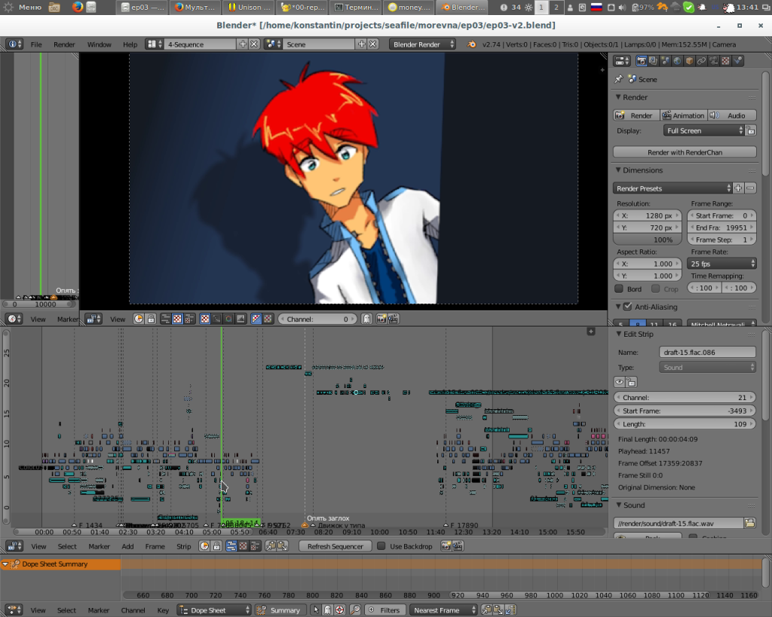Browse for the sound file path folder icon
The width and height of the screenshot is (772, 617).
(750, 523)
